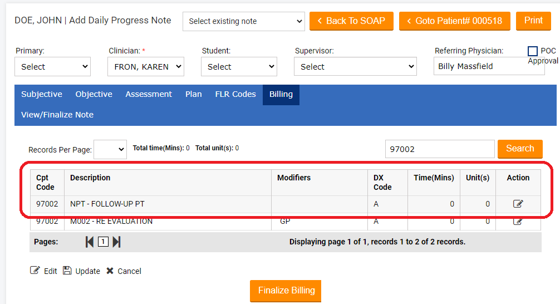Check the POC Approval checkbox

click(x=533, y=51)
